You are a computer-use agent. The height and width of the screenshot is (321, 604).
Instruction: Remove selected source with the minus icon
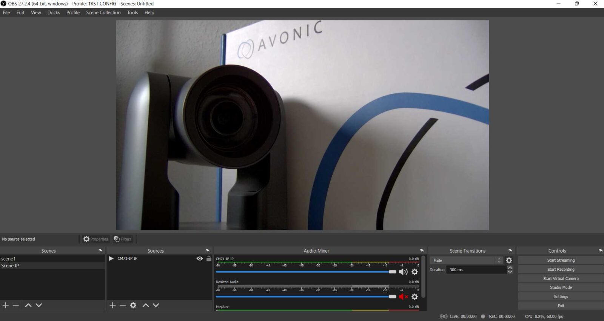[123, 305]
